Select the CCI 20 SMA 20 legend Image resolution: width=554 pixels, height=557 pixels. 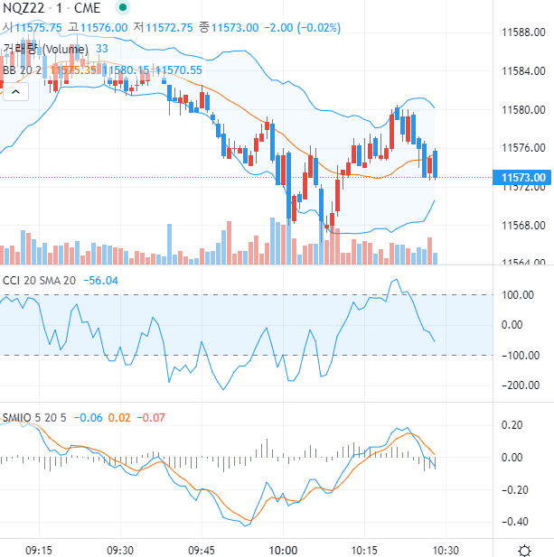coord(39,281)
